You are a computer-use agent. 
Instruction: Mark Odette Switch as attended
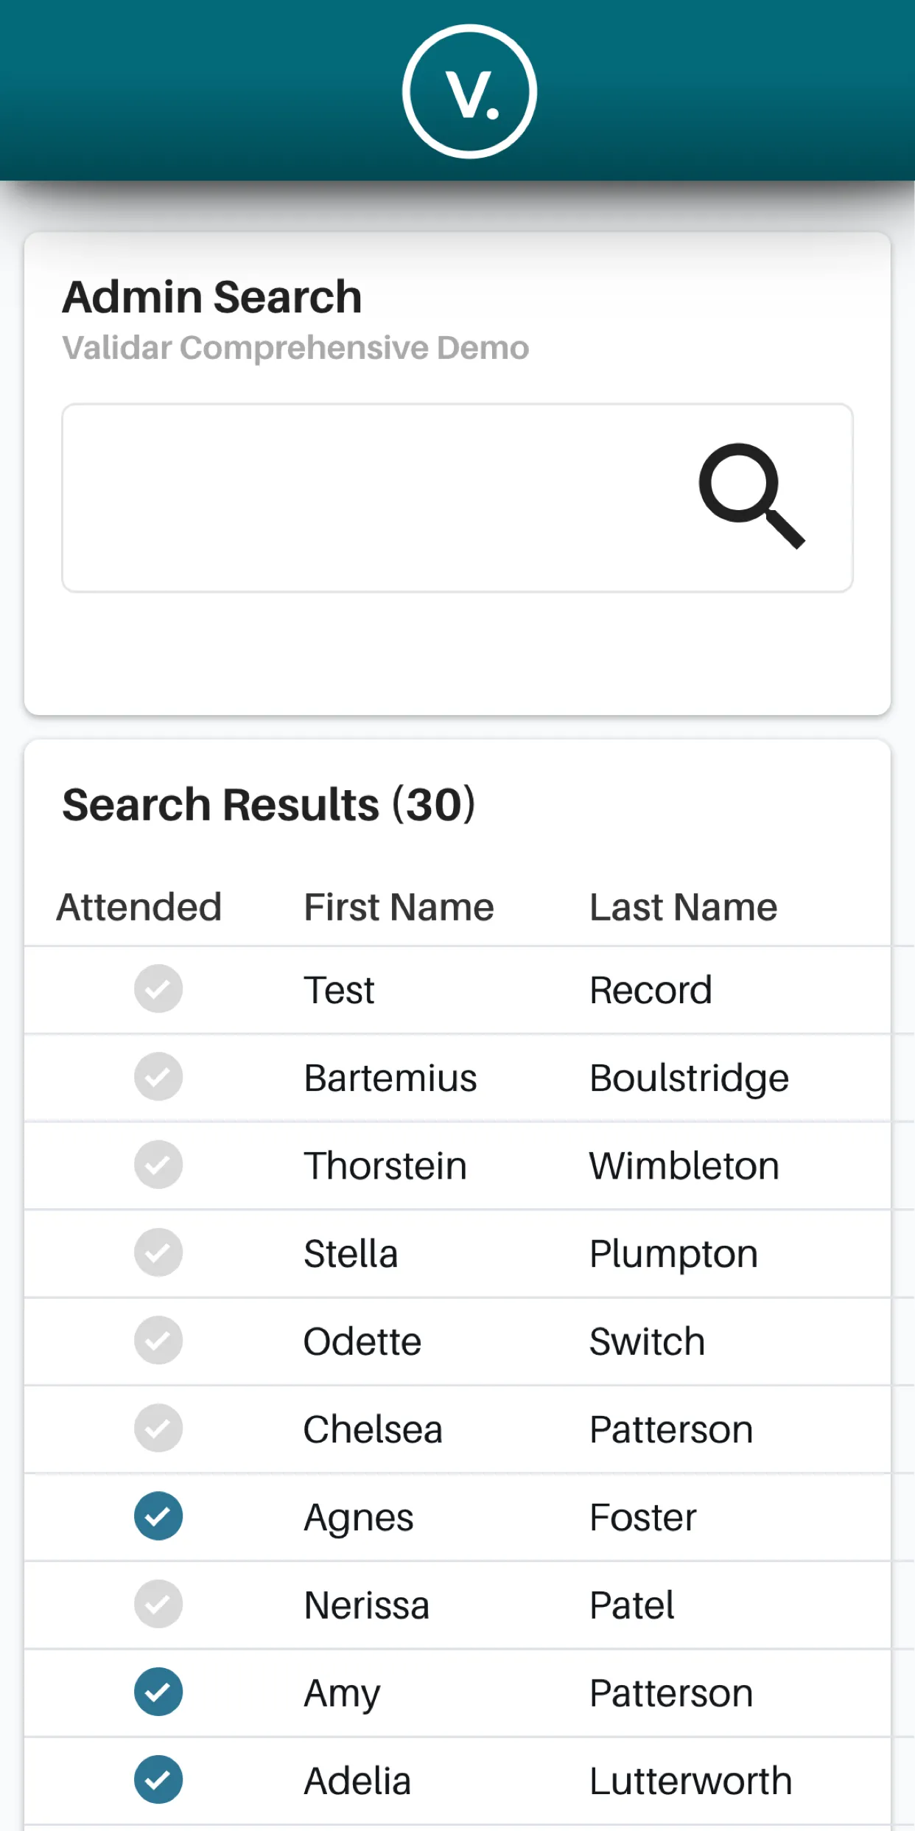pyautogui.click(x=158, y=1340)
